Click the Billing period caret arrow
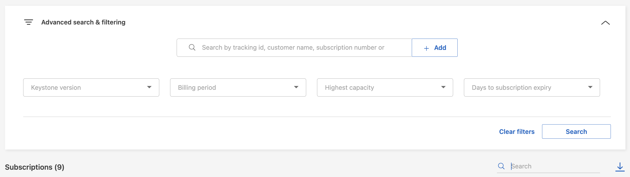This screenshot has height=177, width=630. (296, 87)
